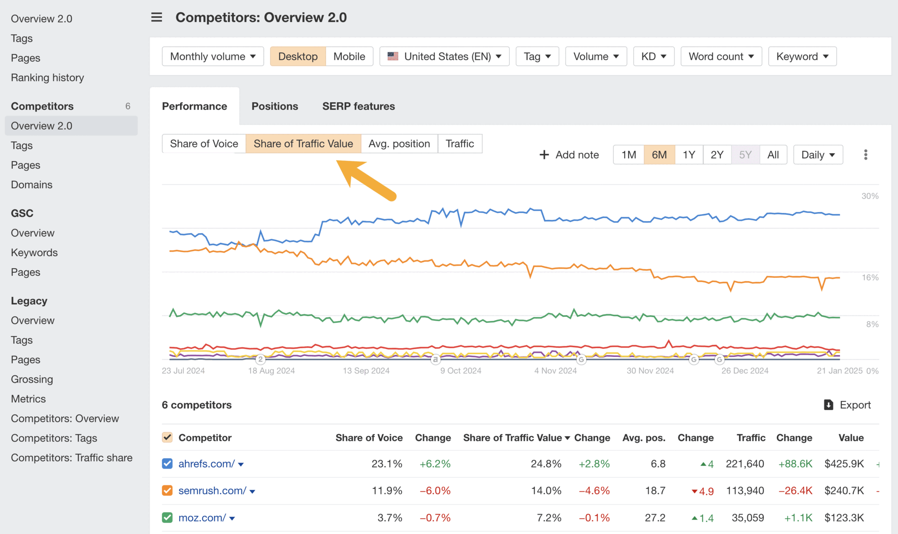Screen dimensions: 898x534
Task: Open the Daily granularity dropdown
Action: 818,154
